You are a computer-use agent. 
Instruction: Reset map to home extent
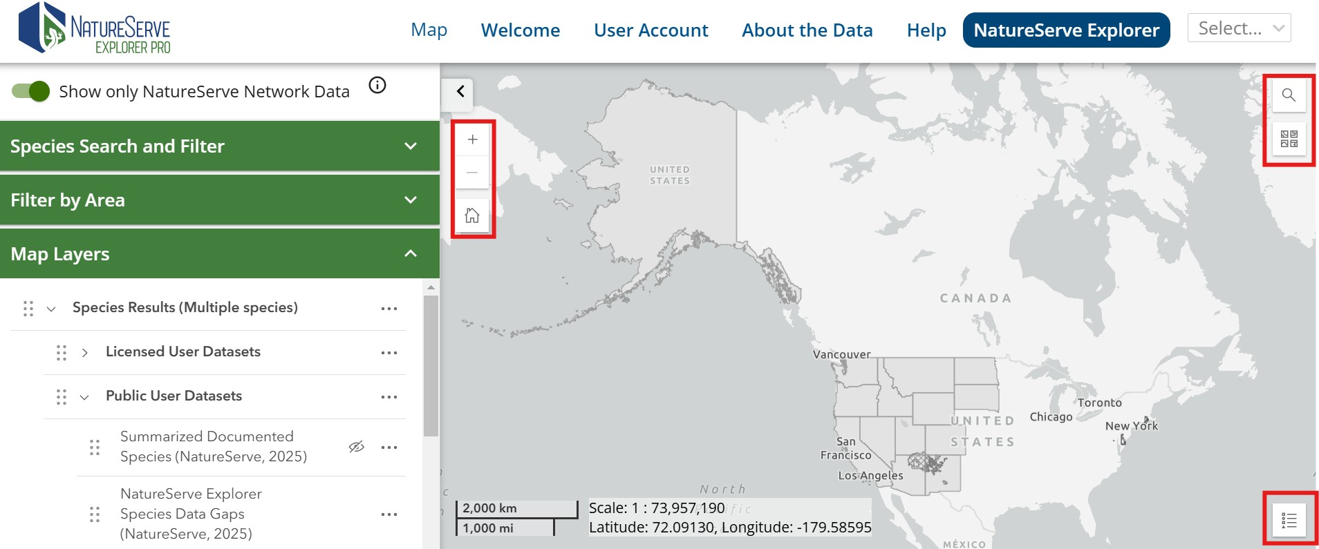coord(472,216)
